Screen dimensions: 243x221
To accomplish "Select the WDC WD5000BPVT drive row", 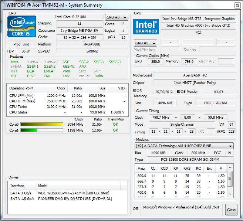I will click(x=68, y=193).
